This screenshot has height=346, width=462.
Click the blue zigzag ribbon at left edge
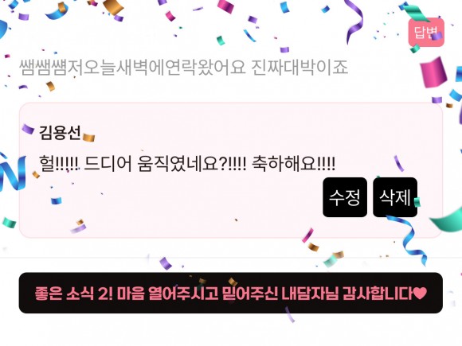point(13,172)
